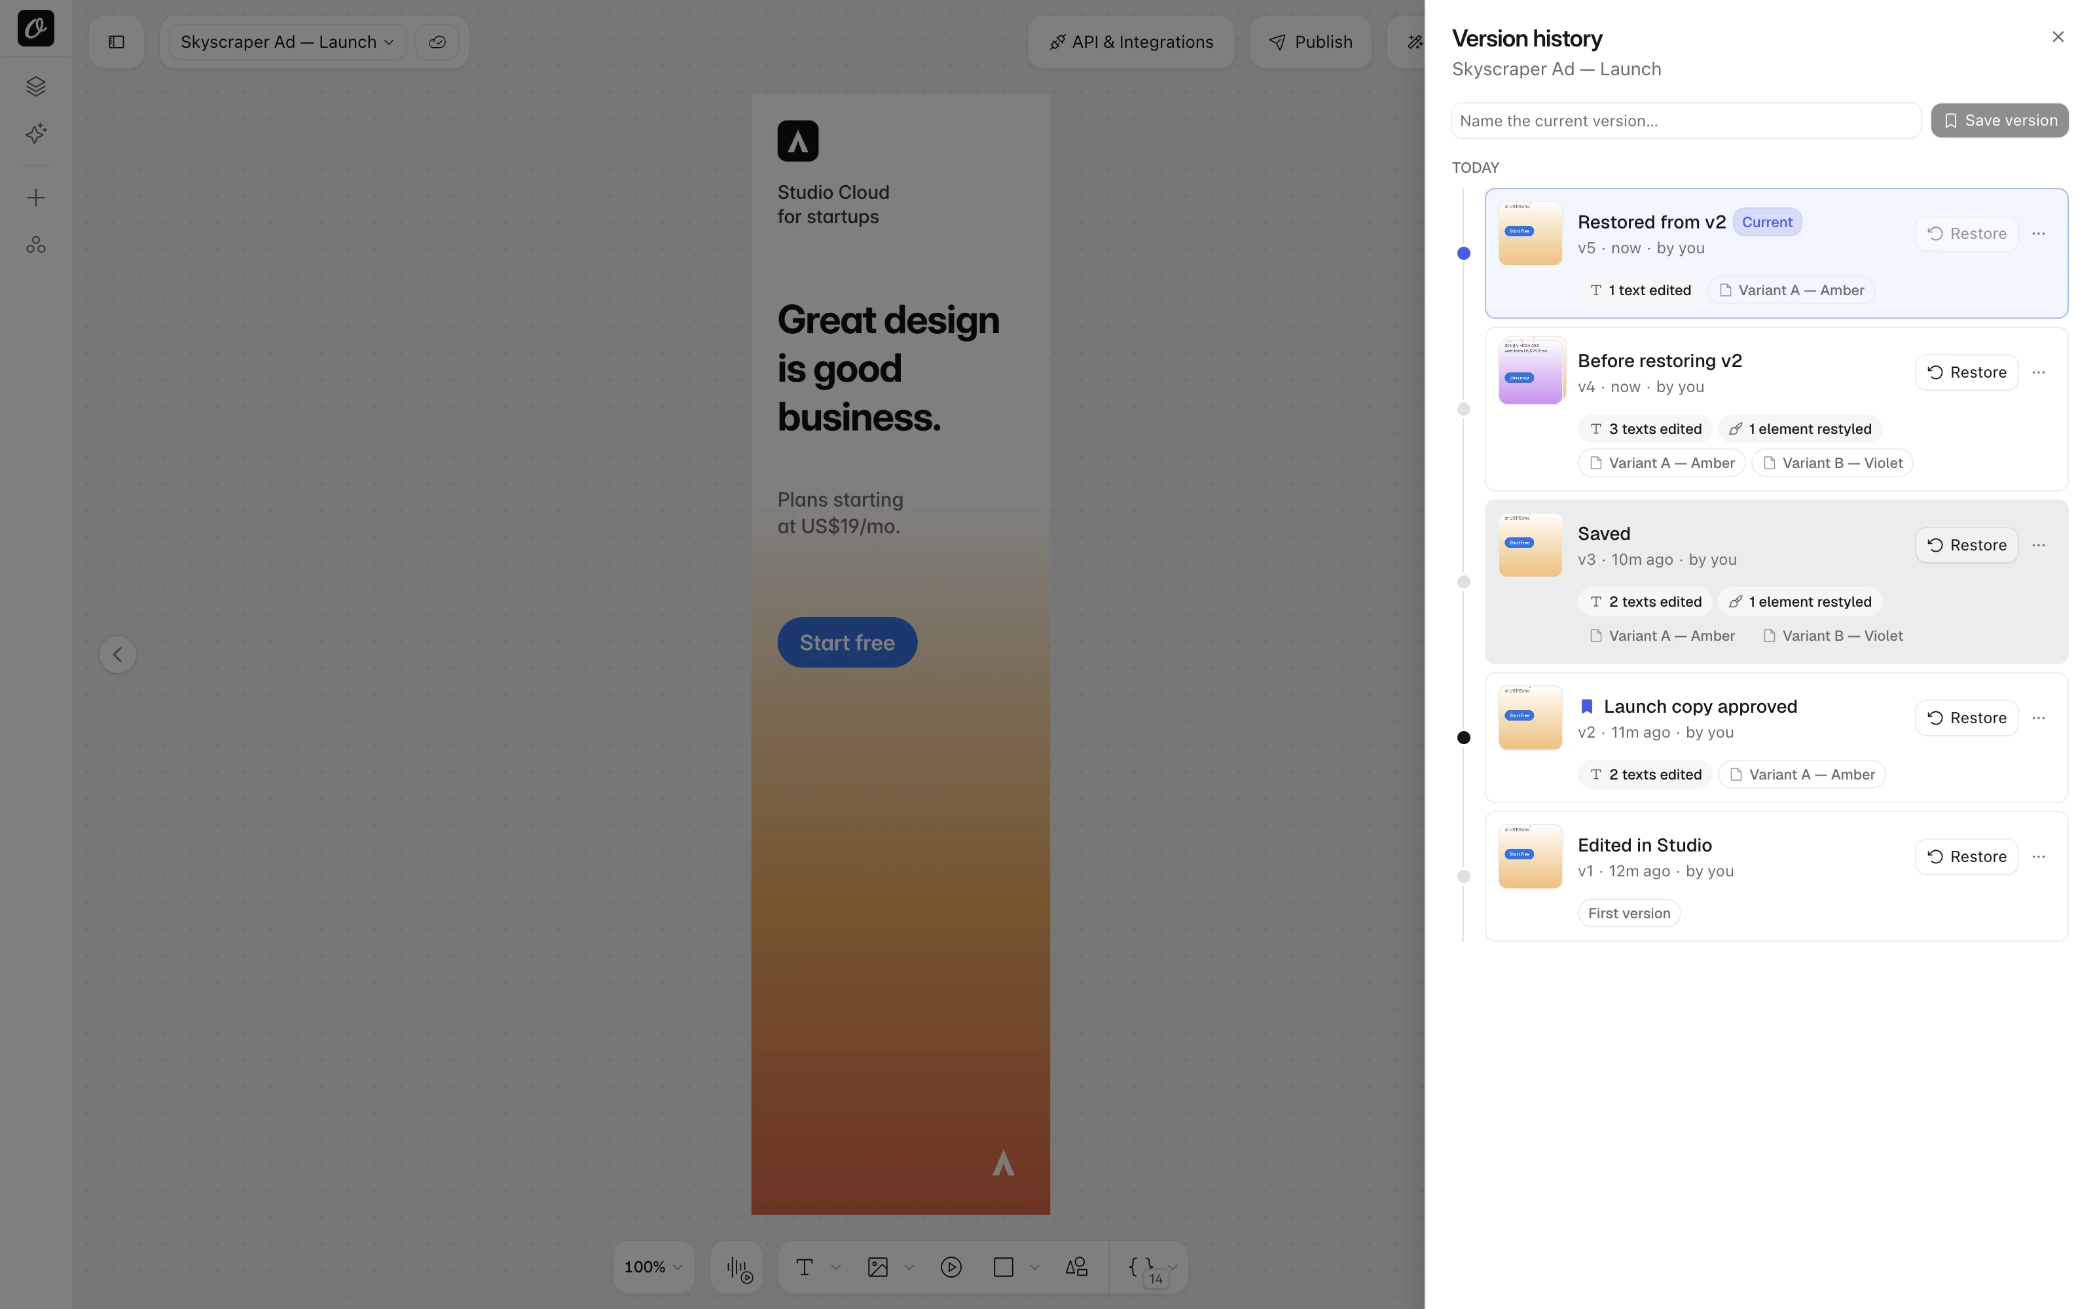Click Variant A — Amber tag in v3

coord(1662,636)
